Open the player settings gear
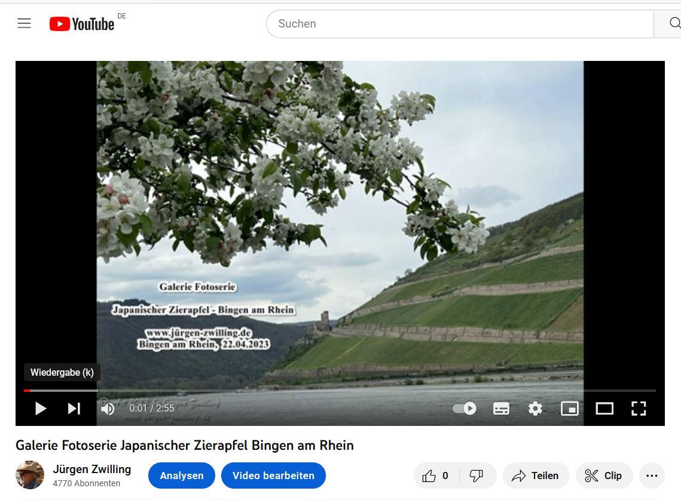 click(x=535, y=409)
